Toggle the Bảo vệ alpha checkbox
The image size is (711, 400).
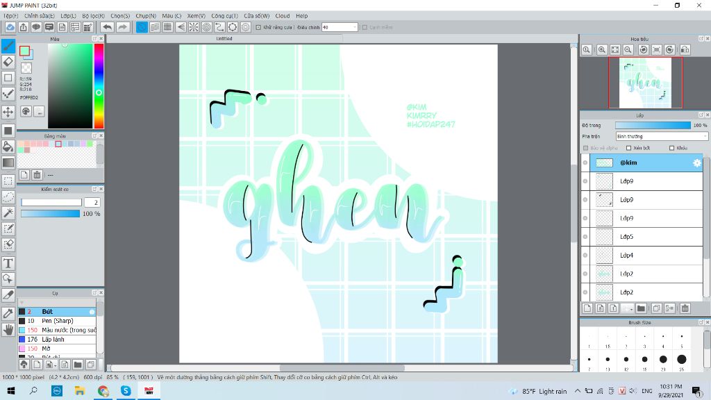pyautogui.click(x=585, y=148)
